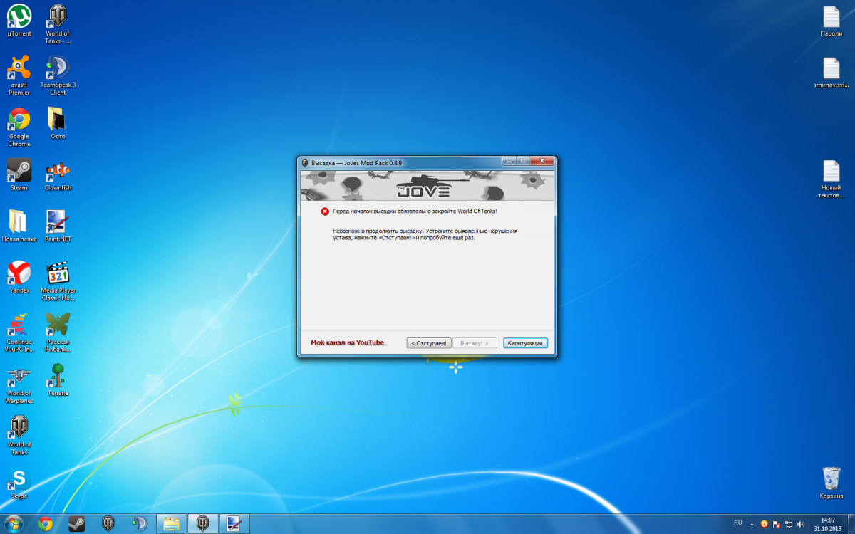Click the «Отступаем!» back button

pyautogui.click(x=430, y=343)
